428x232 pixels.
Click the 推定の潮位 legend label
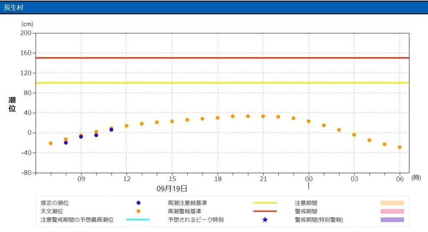tap(55, 203)
